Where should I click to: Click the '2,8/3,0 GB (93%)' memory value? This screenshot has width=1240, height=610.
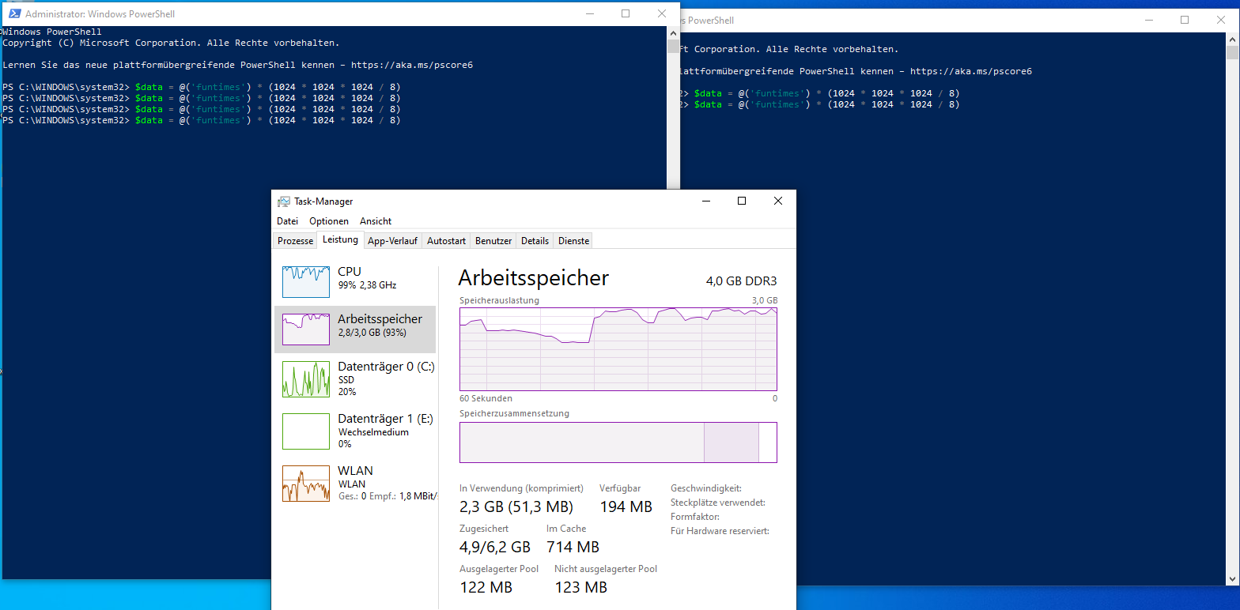(372, 333)
